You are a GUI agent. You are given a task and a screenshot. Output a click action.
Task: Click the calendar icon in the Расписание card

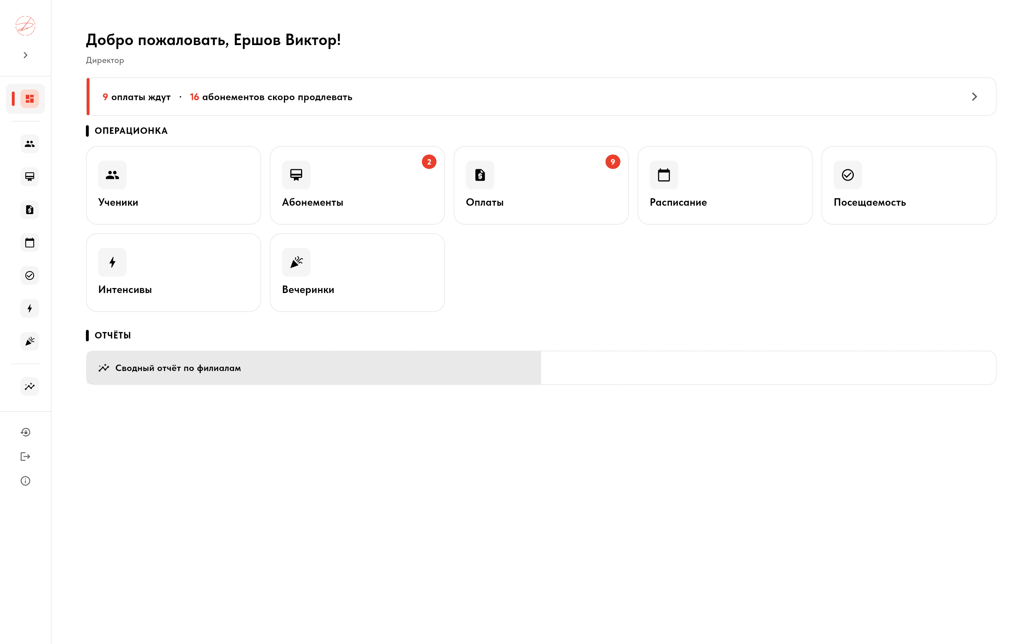point(664,175)
